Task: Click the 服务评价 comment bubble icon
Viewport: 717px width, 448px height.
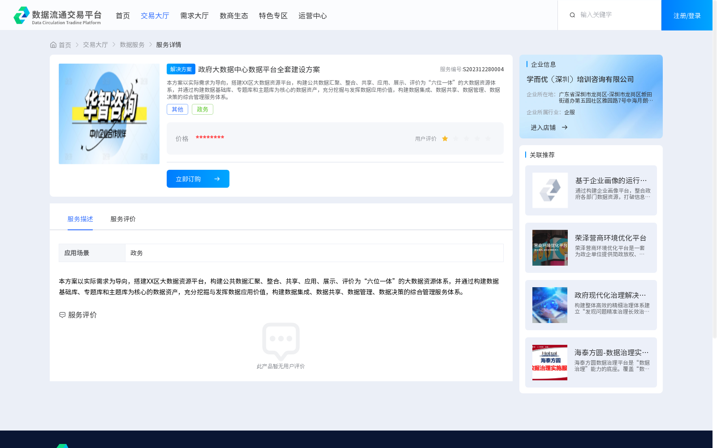Action: click(x=62, y=315)
